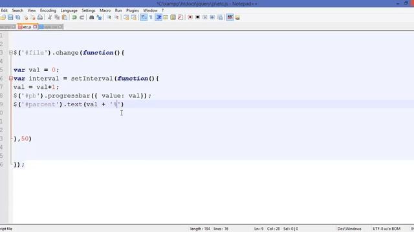
Task: Switch to the style.css tab
Action: (x=50, y=27)
